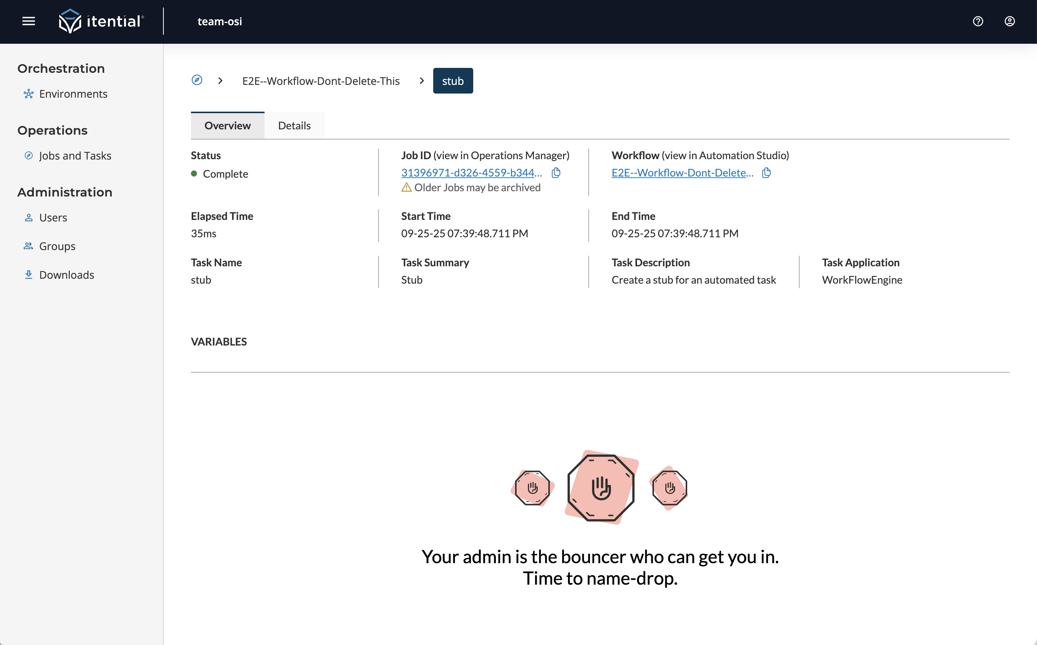Viewport: 1037px width, 645px height.
Task: Open the Users administration page
Action: (53, 218)
